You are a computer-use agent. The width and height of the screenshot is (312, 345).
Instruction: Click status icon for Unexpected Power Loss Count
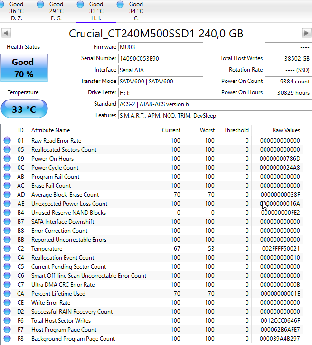[x=7, y=203]
